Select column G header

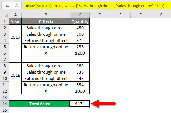(160, 14)
